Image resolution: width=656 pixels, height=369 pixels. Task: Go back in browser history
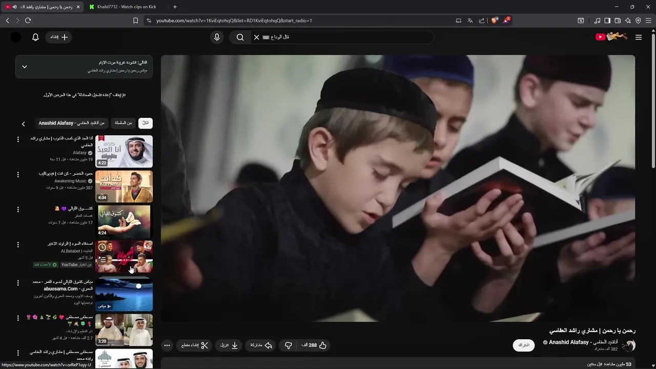coord(8,20)
